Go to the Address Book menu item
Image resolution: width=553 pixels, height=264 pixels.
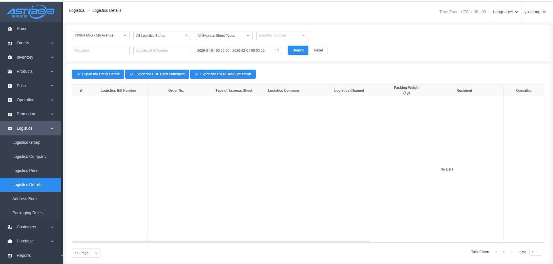click(x=25, y=199)
